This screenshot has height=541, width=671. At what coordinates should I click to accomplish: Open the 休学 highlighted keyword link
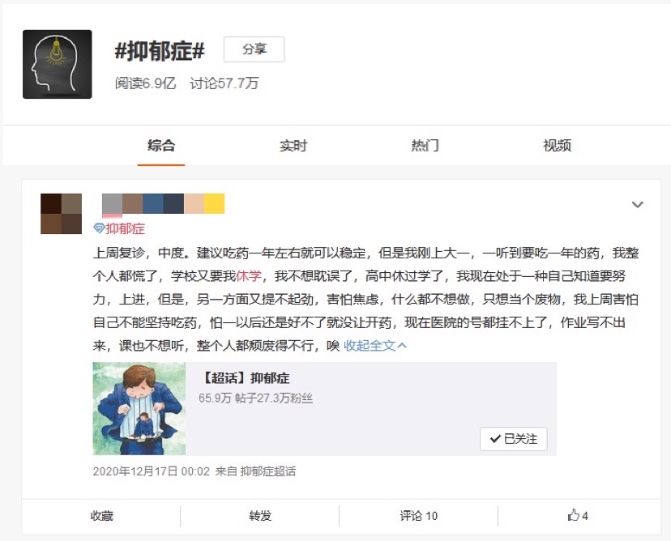(x=249, y=276)
